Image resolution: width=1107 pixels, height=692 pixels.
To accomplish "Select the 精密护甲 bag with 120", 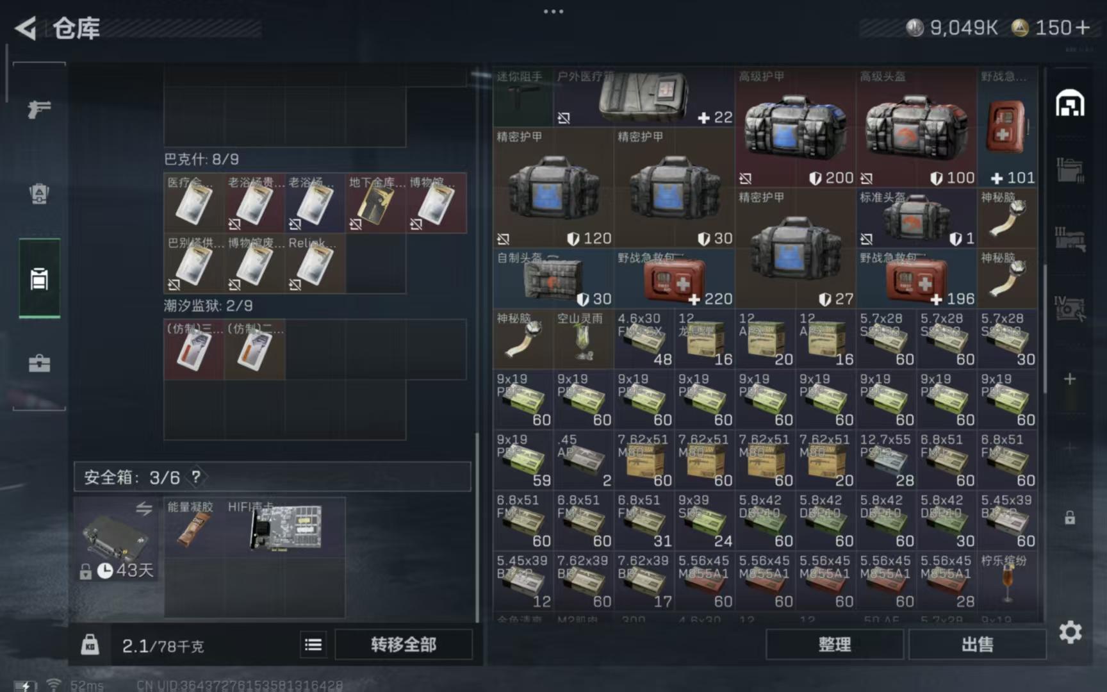I will coord(553,188).
